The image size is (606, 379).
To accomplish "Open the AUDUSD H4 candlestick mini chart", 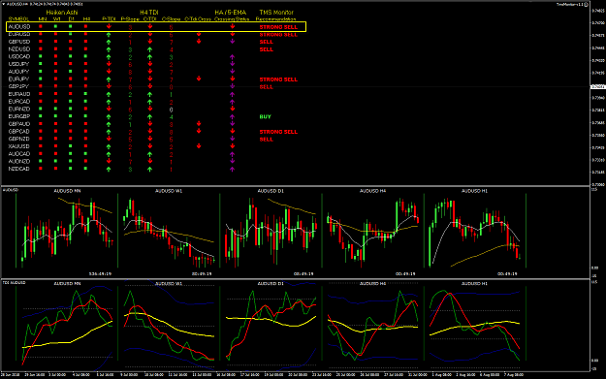I will click(x=372, y=232).
